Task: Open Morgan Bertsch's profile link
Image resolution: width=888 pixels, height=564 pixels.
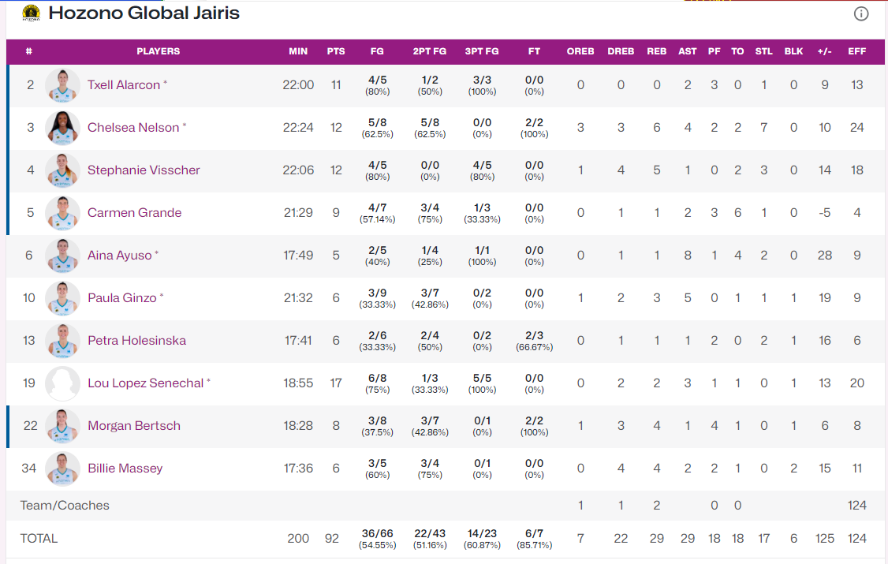Action: tap(134, 426)
